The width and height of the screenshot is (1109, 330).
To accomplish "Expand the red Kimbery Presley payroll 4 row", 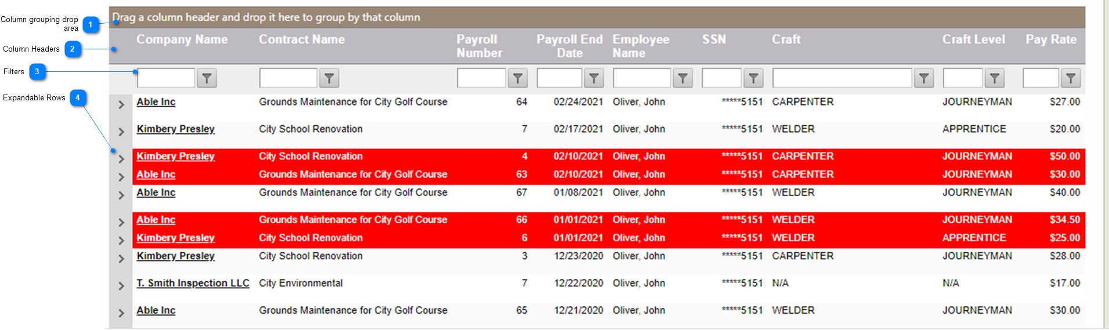I will pos(121,159).
